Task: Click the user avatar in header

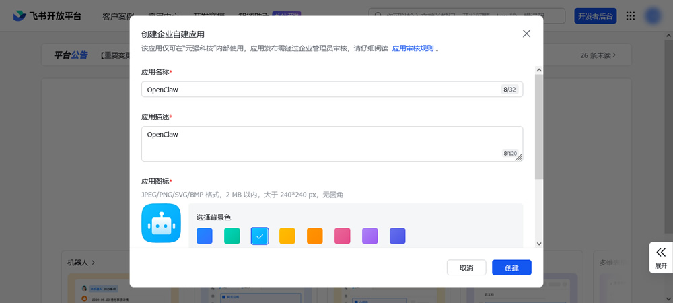Action: (x=652, y=16)
